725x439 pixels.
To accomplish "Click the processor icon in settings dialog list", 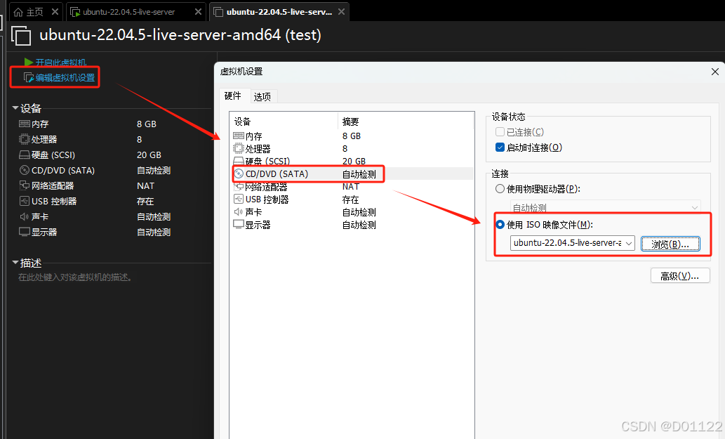I will [239, 148].
